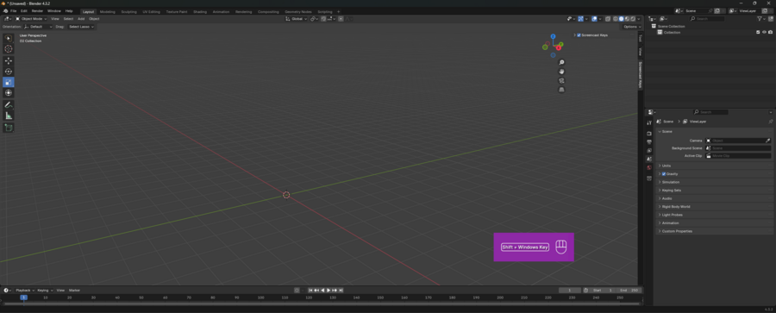Image resolution: width=776 pixels, height=313 pixels.
Task: Switch to Solid viewport shading
Action: [621, 19]
